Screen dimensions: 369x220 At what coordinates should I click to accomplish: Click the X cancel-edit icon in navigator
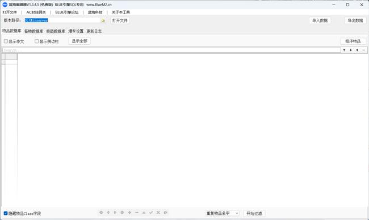pos(158,213)
